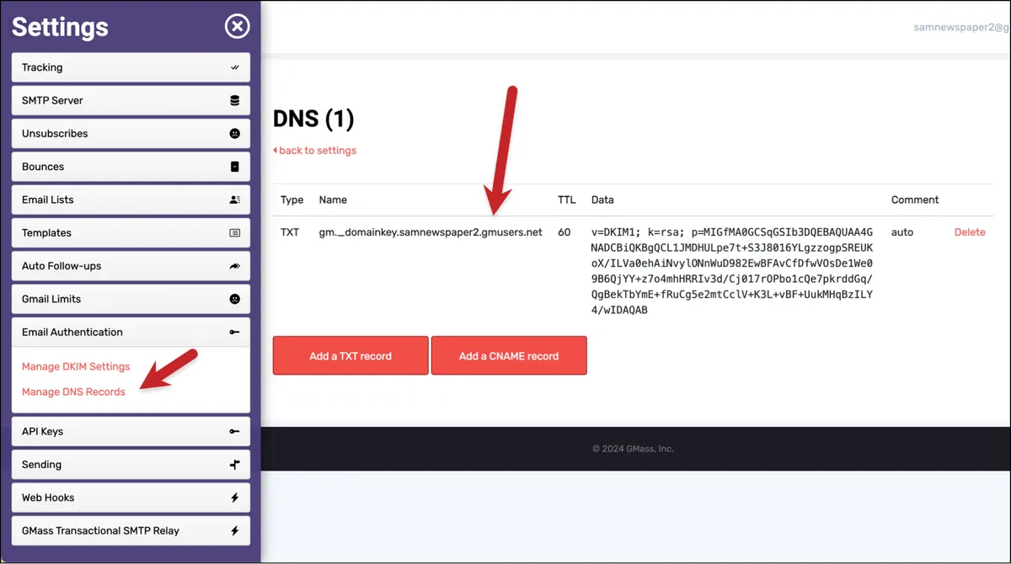This screenshot has width=1011, height=564.
Task: Click the TXT type cell
Action: [290, 232]
